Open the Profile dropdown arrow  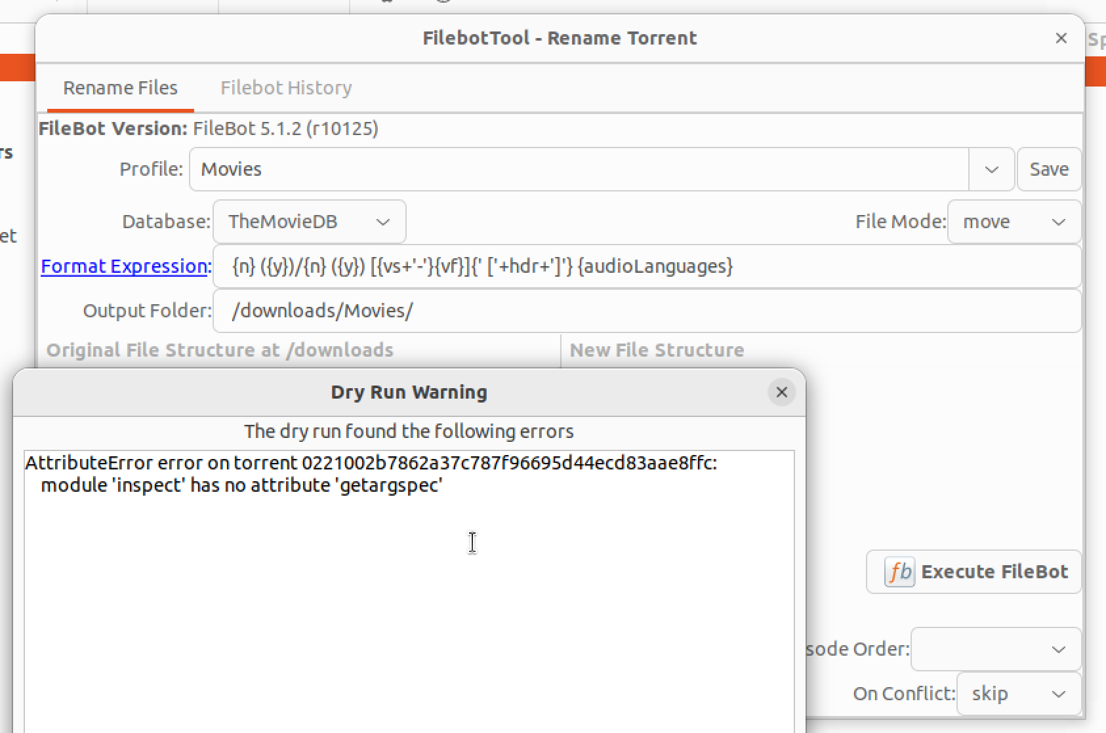point(991,169)
